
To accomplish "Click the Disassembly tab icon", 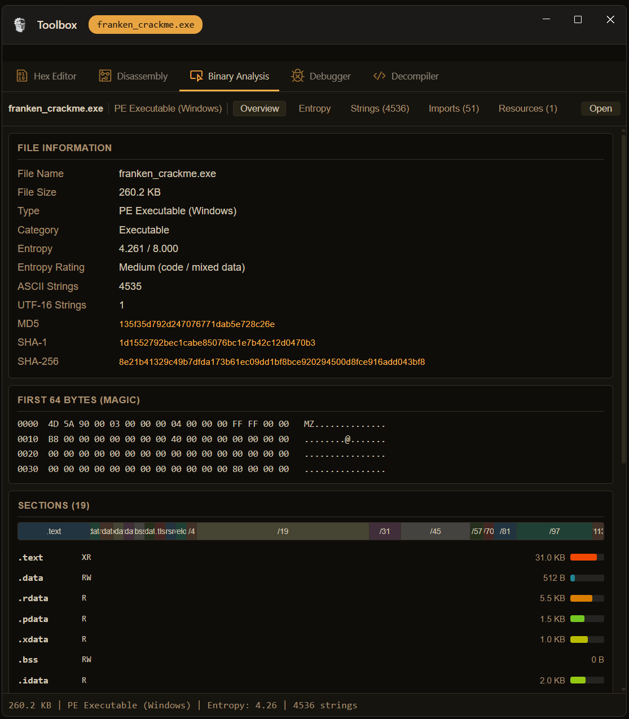I will click(105, 76).
